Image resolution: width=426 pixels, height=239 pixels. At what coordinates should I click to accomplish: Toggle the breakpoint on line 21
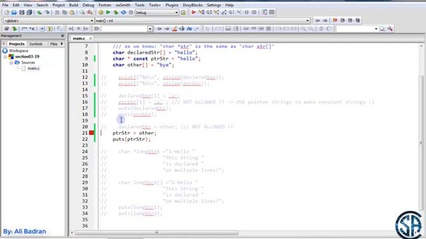92,133
